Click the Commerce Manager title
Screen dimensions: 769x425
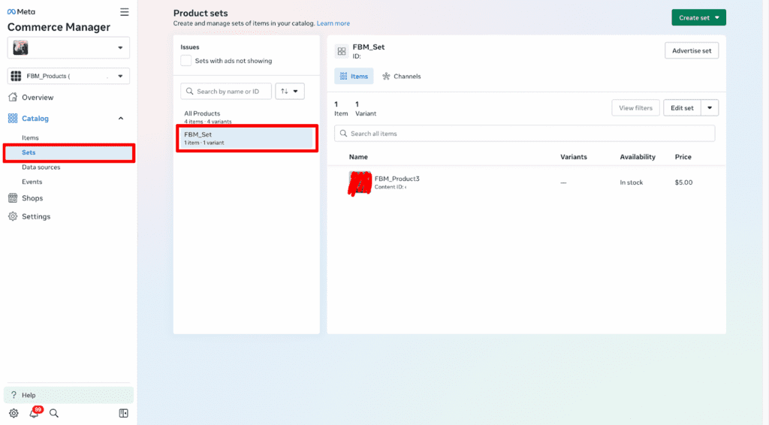[x=59, y=27]
